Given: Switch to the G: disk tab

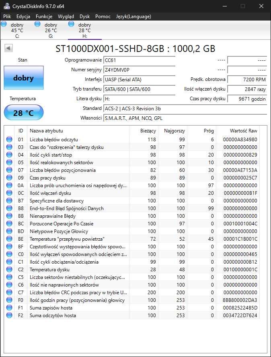Looking at the screenshot, I should click(51, 30).
